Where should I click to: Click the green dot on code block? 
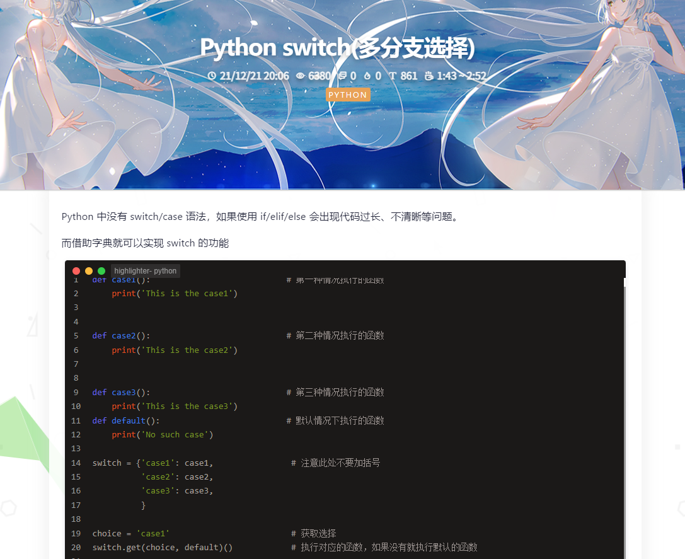(101, 271)
